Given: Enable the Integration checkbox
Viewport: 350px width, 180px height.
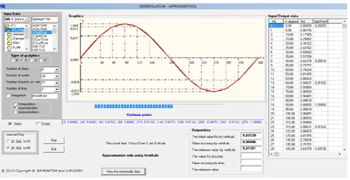Looking at the screenshot, I should (x=8, y=96).
